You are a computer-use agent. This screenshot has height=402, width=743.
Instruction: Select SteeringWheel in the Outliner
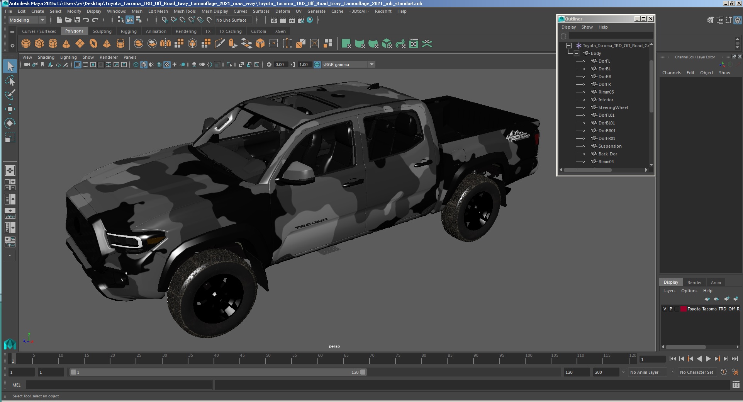click(x=613, y=107)
